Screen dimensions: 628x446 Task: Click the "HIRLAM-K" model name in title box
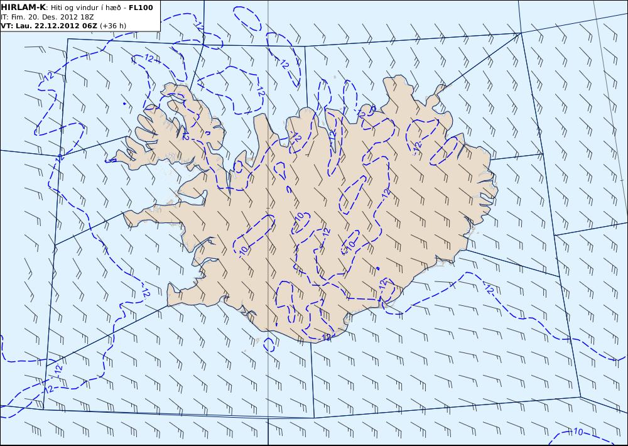pyautogui.click(x=23, y=8)
